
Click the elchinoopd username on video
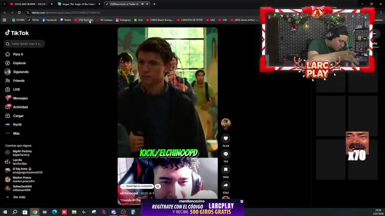(129, 193)
